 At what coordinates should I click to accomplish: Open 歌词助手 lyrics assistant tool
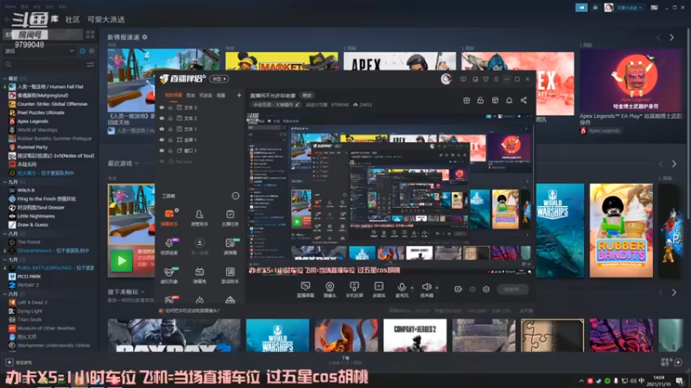pos(230,275)
